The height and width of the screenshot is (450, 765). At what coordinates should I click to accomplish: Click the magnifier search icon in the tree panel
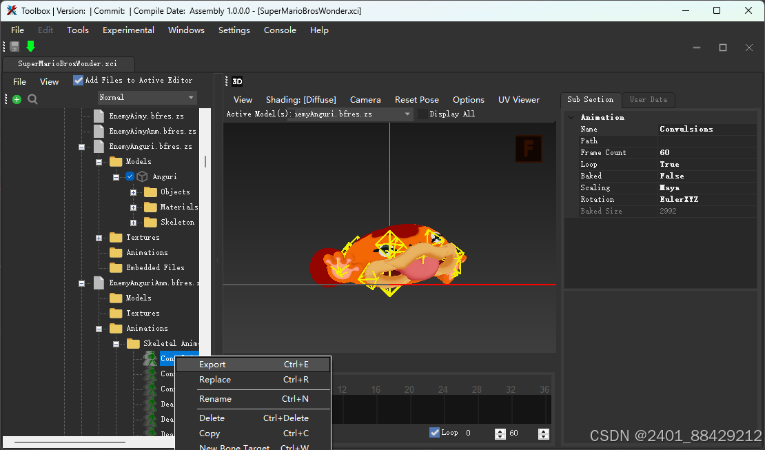coord(32,99)
